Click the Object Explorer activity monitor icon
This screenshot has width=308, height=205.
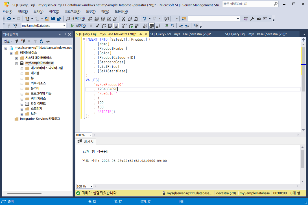coord(47,41)
